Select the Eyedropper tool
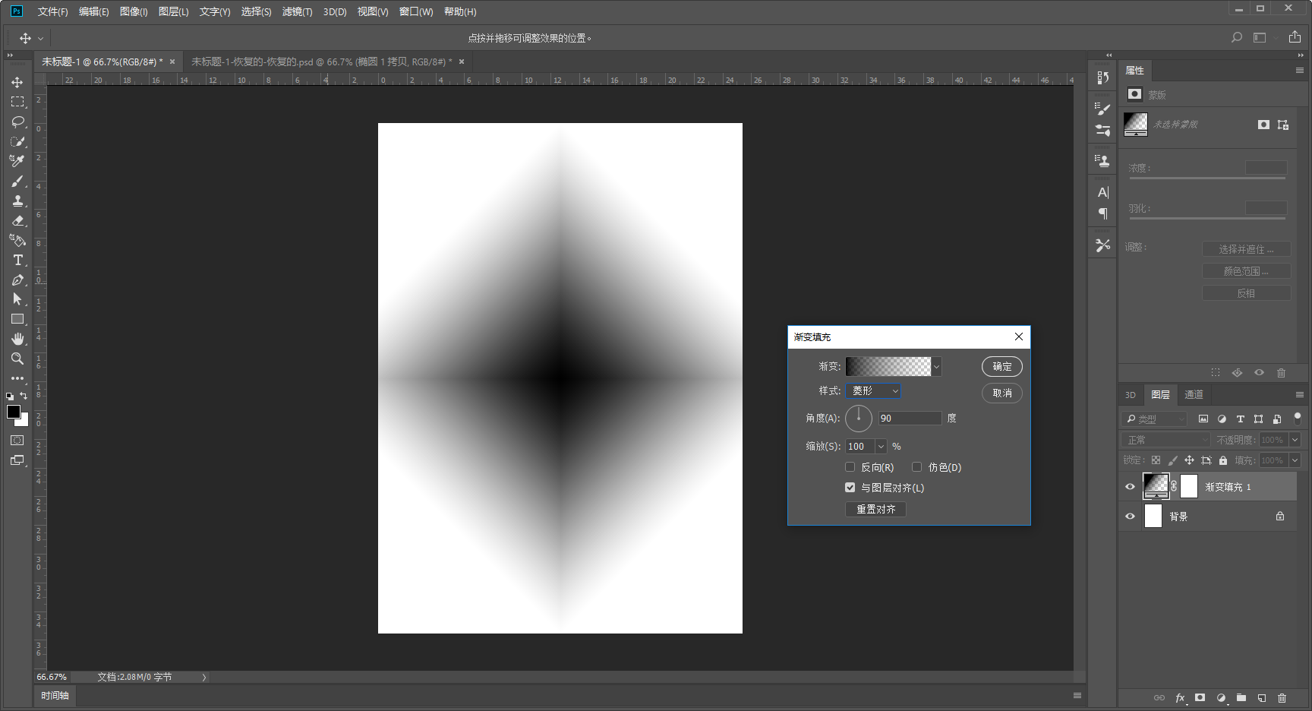The height and width of the screenshot is (711, 1312). pyautogui.click(x=17, y=161)
